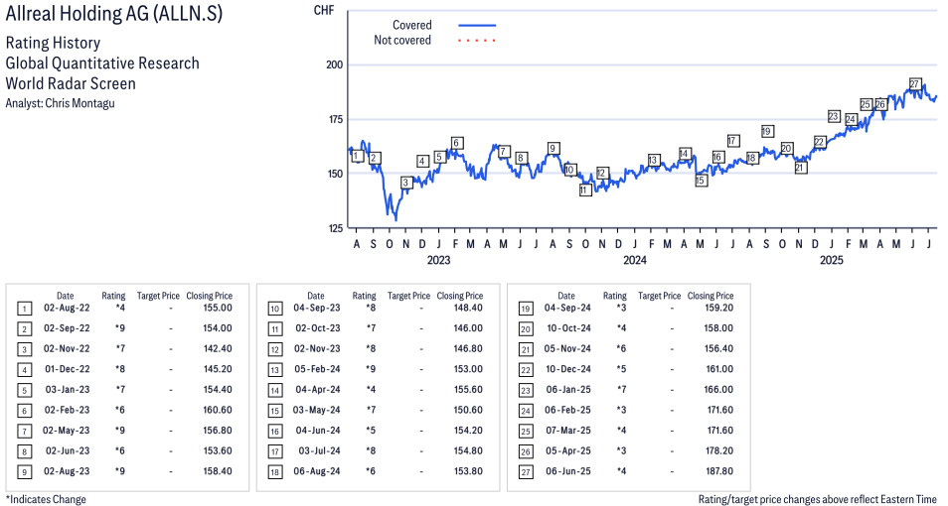Click the 125 y-axis label
The image size is (948, 506).
pyautogui.click(x=334, y=227)
